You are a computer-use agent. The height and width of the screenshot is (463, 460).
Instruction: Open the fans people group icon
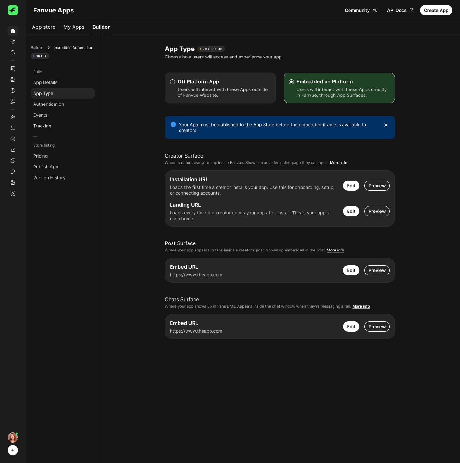pyautogui.click(x=13, y=117)
